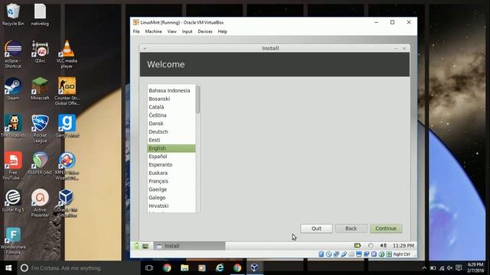490x275 pixels.
Task: Click the VirtualBox keyboard capture arrow icon
Action: [x=389, y=254]
